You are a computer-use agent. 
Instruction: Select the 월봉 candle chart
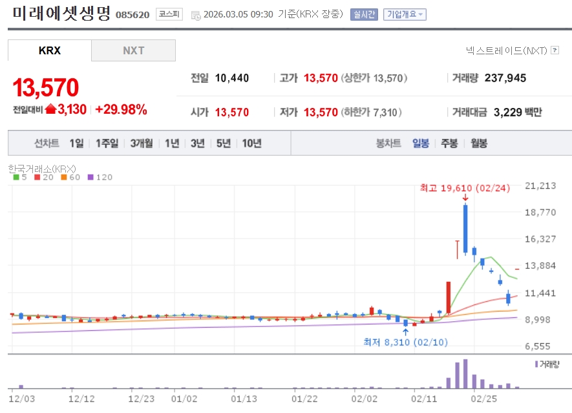pos(479,143)
